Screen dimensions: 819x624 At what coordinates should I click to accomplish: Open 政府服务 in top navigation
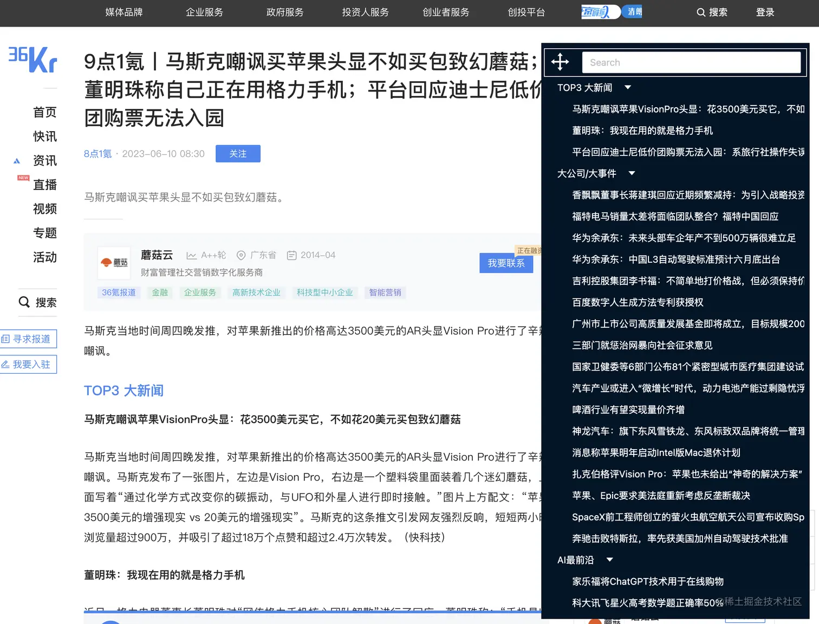(285, 12)
